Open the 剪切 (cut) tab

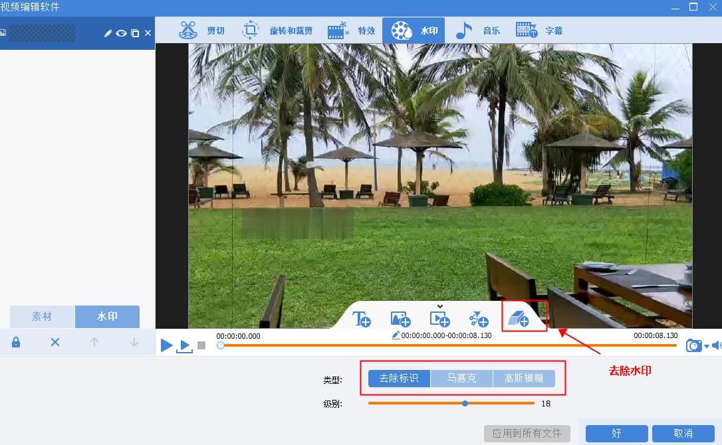click(x=201, y=31)
